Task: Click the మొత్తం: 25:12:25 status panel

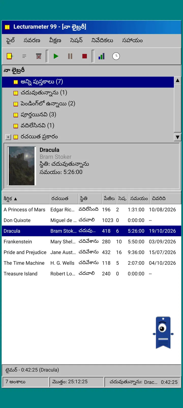Action: (x=77, y=382)
